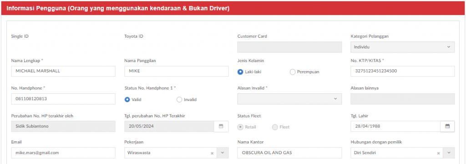This screenshot has height=164, width=466.
Task: Click Nama Kantor field OBSCURA OIL AND GAS
Action: point(289,153)
